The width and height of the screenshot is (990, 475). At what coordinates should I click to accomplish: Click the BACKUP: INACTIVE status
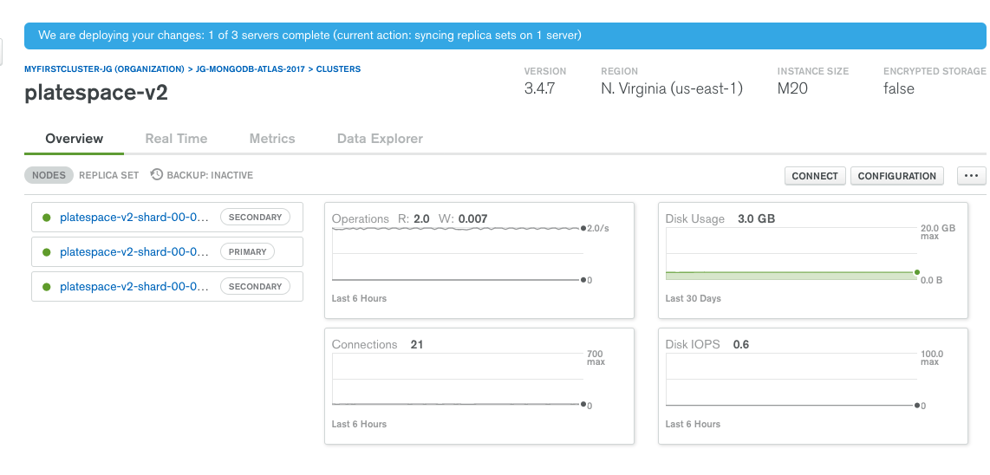(210, 175)
